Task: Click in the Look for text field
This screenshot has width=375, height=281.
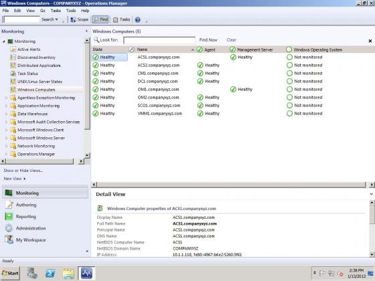Action: pyautogui.click(x=159, y=40)
